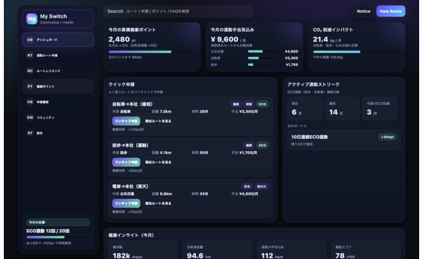This screenshot has height=259, width=423.
Task: Click the +300pt bonus badge
Action: click(x=387, y=137)
